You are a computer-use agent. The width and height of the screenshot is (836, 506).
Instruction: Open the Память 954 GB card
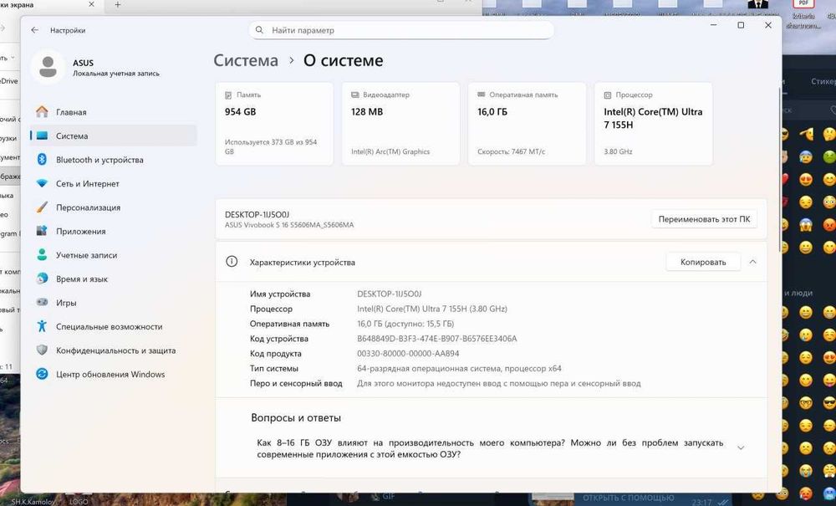(x=274, y=124)
